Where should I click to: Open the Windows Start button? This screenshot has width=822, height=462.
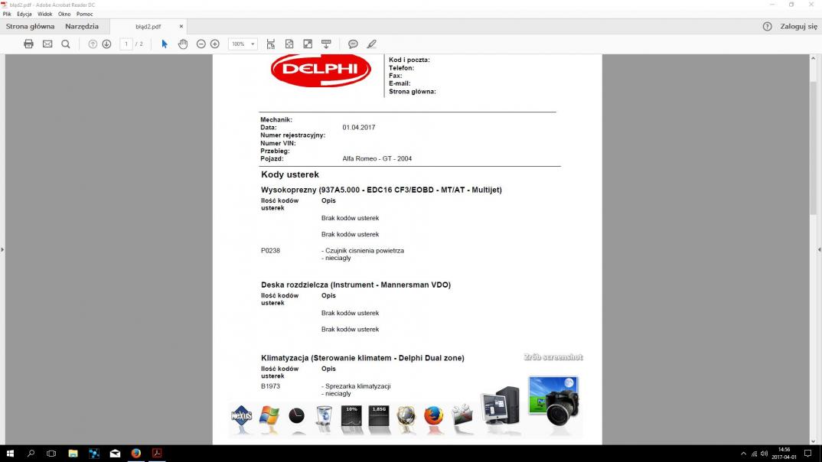click(10, 454)
